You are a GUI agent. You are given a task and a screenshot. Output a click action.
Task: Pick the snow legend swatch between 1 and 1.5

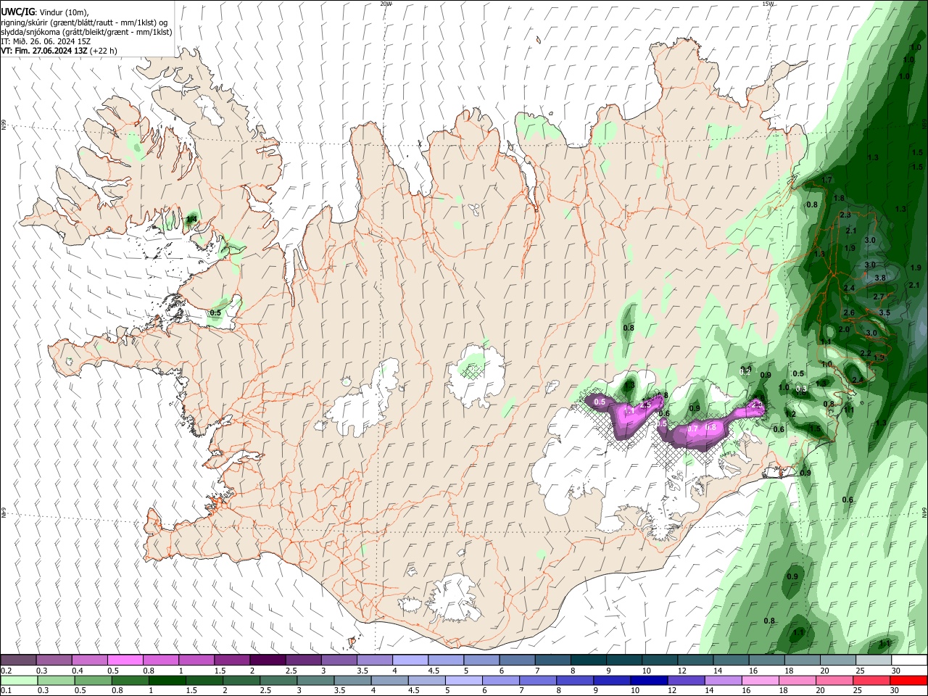[x=196, y=660]
